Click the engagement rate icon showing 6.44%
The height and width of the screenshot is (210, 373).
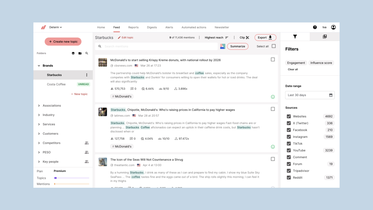pyautogui.click(x=143, y=89)
